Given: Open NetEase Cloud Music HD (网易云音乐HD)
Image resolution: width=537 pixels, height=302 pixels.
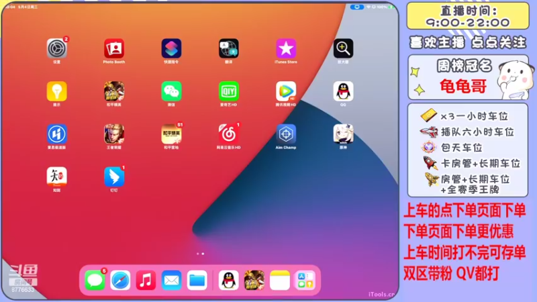Looking at the screenshot, I should [229, 134].
